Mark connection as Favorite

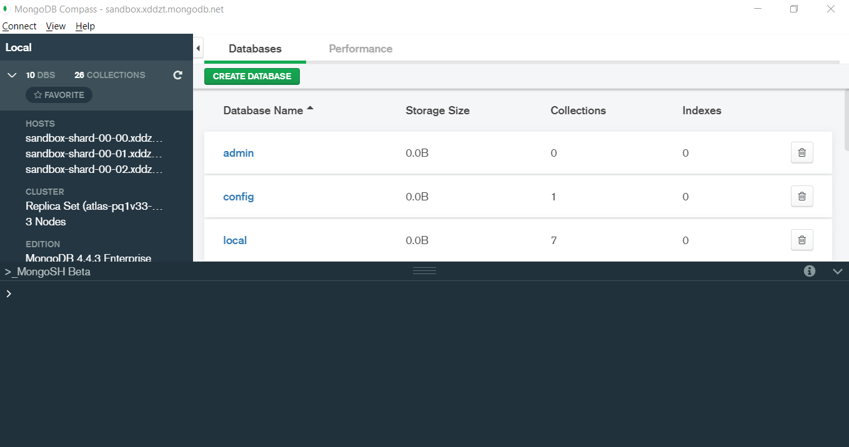[x=59, y=95]
